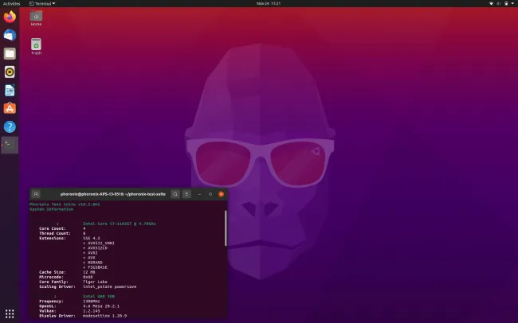Search in the terminal with the magnifier button

(x=175, y=194)
